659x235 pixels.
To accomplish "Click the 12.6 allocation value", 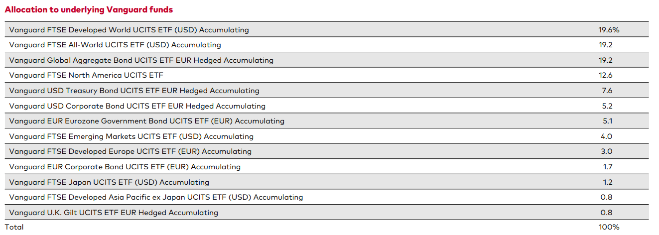I will tap(606, 75).
